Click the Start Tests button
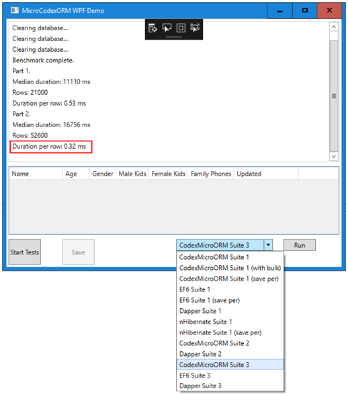 point(25,252)
